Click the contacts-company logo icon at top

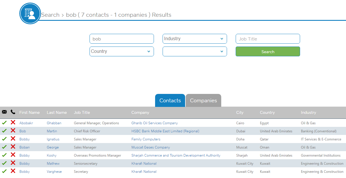[x=30, y=14]
